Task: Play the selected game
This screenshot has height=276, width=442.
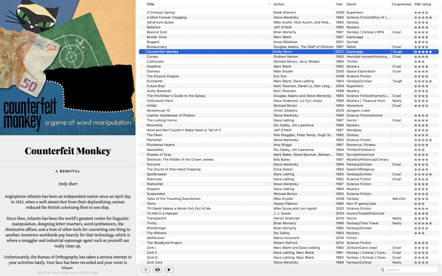Action: 169,269
